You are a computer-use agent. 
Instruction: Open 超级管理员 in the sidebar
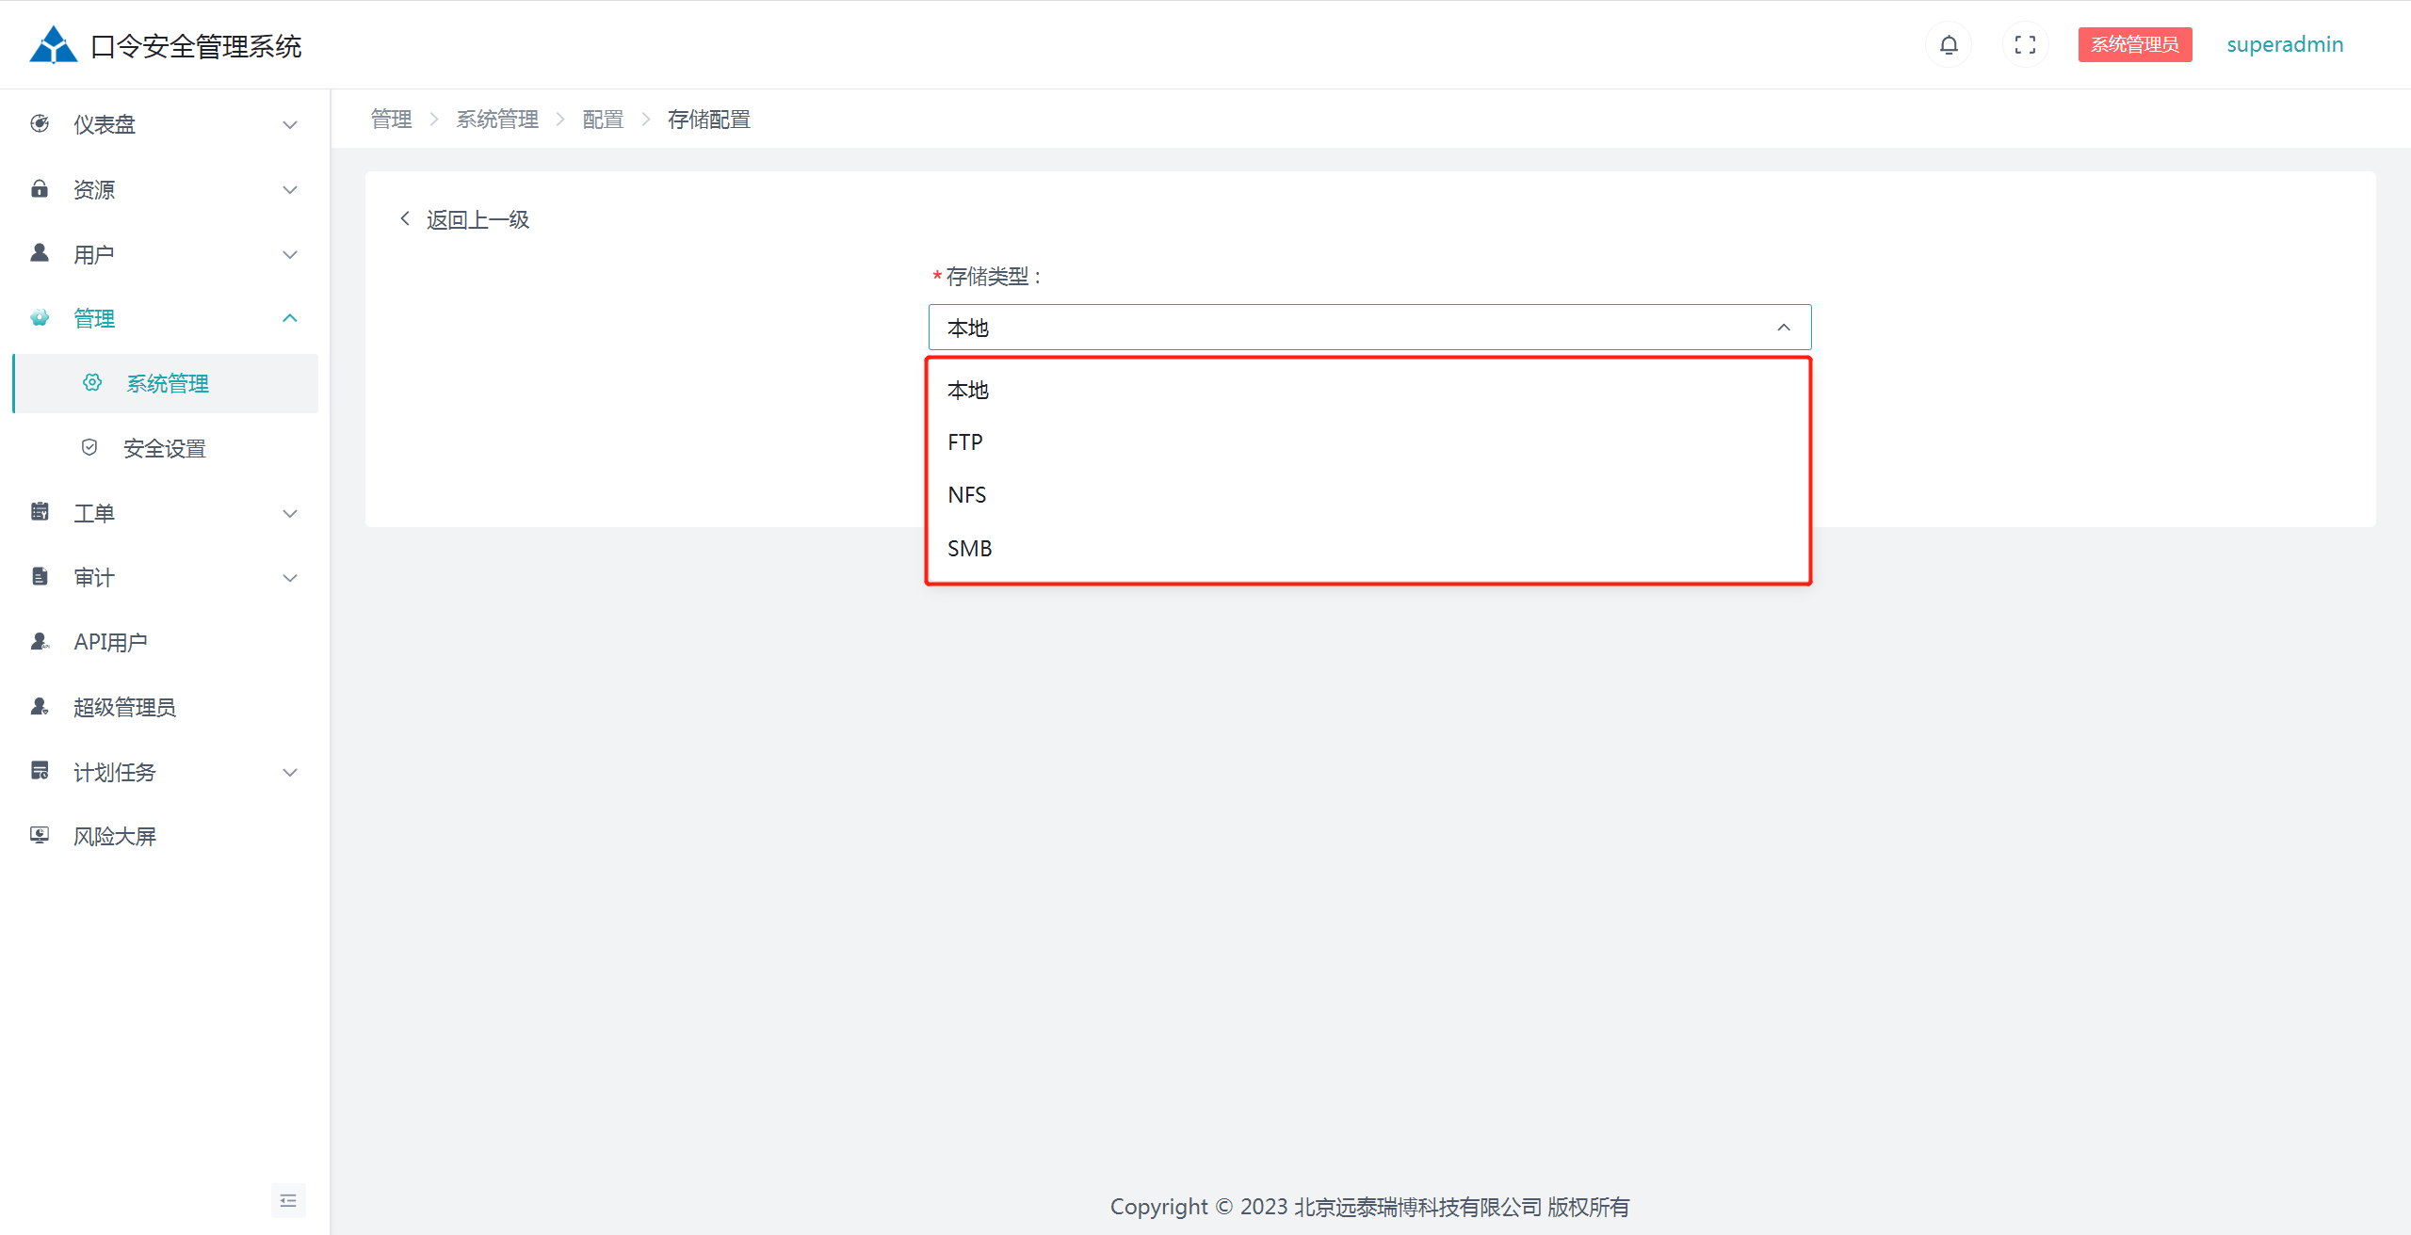coord(124,707)
